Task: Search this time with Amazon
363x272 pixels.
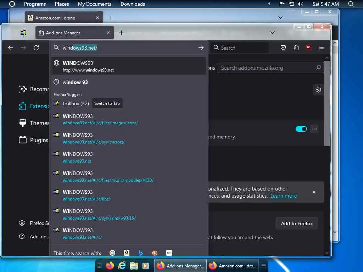Action: [x=127, y=253]
